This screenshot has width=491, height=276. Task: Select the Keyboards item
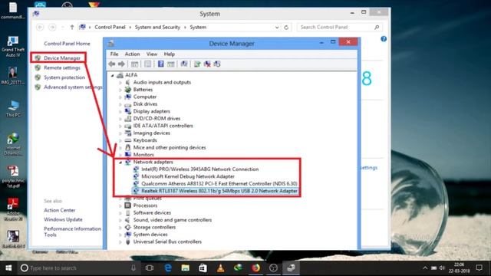pyautogui.click(x=145, y=140)
